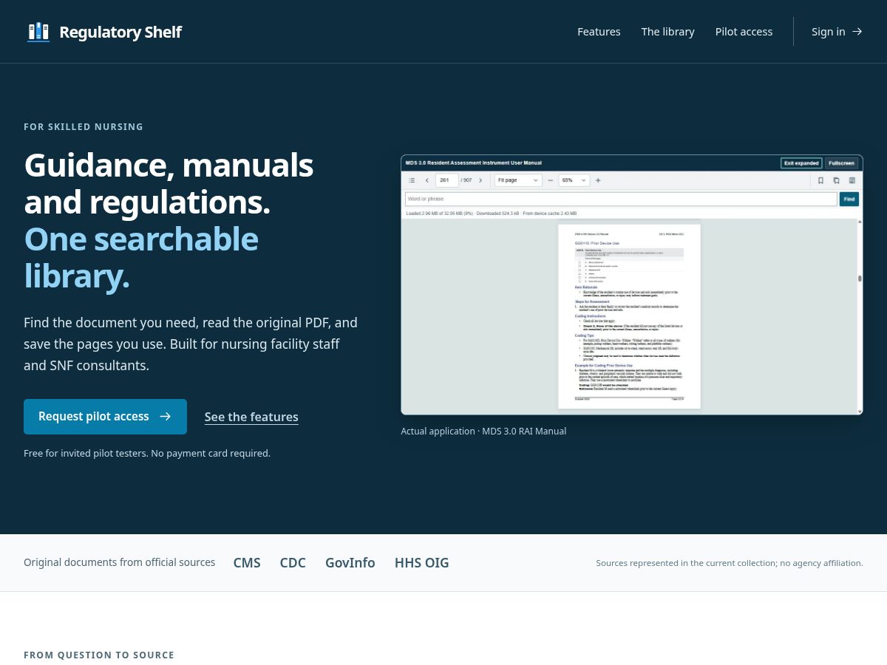Screen dimensions: 887x665
Task: Click the Regulatory Shelf brand name
Action: tap(120, 32)
